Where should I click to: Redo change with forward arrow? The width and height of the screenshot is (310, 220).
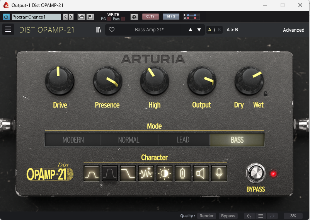pos(272,216)
